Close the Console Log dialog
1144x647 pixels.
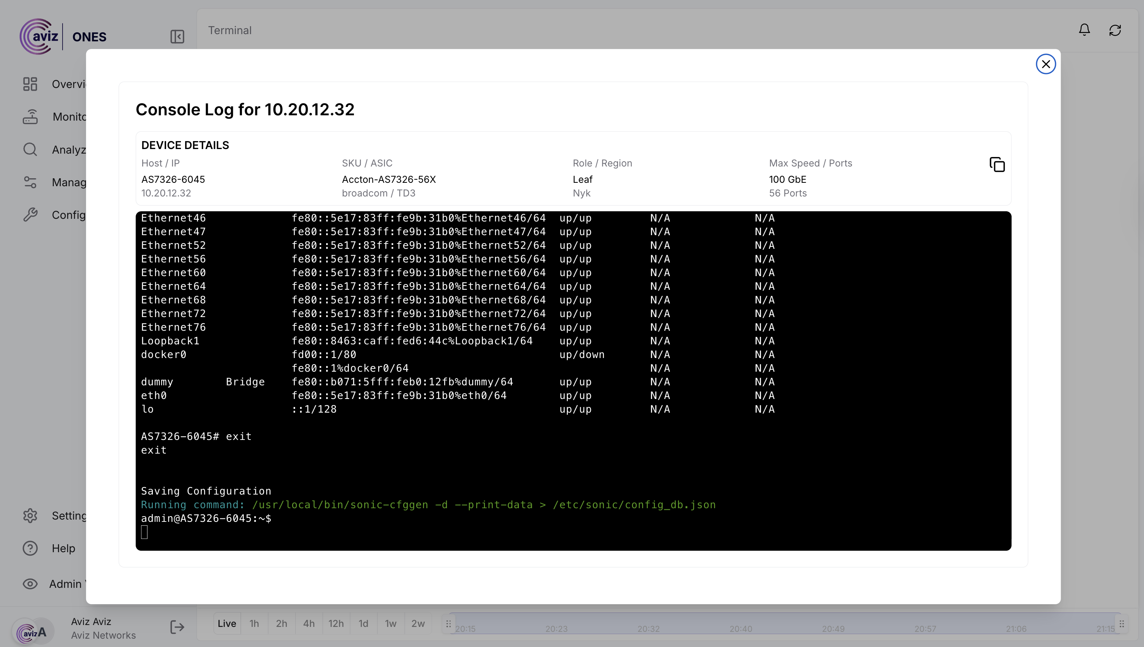pos(1045,64)
